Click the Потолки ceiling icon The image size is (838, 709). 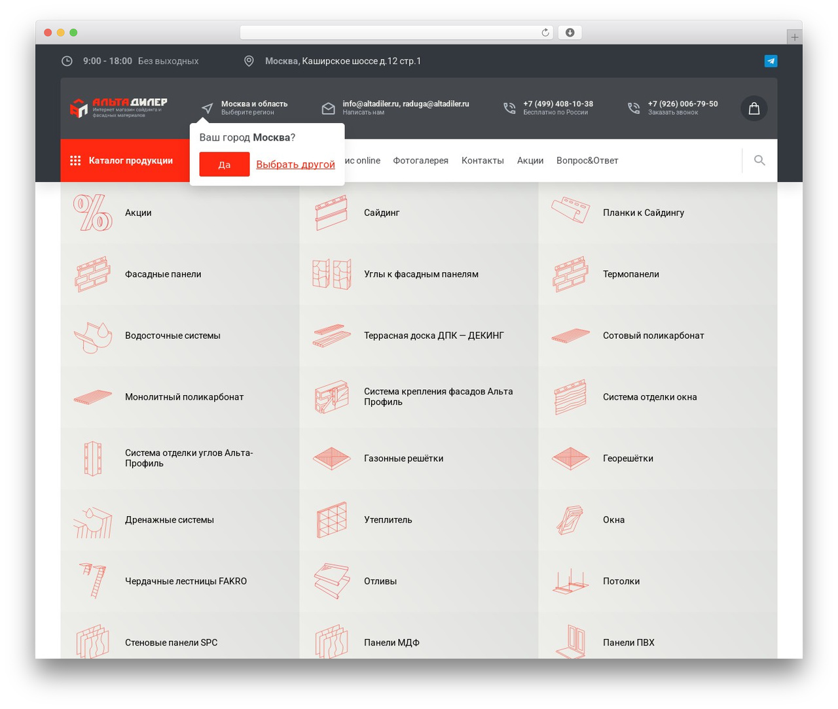tap(570, 581)
